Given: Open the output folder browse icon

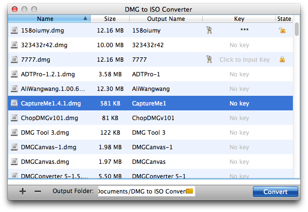Looking at the screenshot, I should click(190, 192).
